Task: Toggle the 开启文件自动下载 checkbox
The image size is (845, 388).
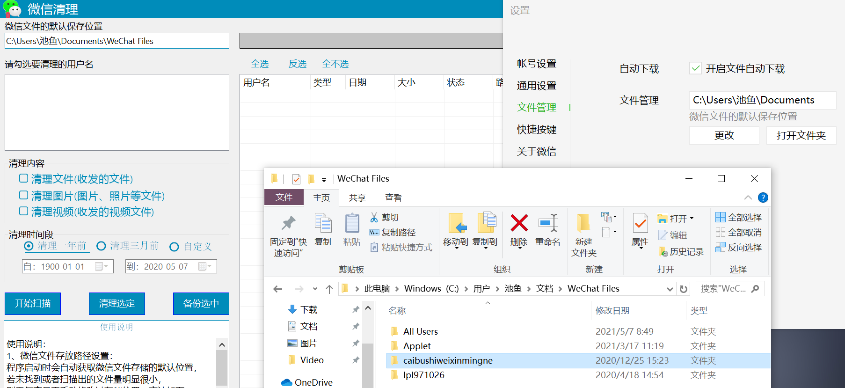Action: point(695,68)
